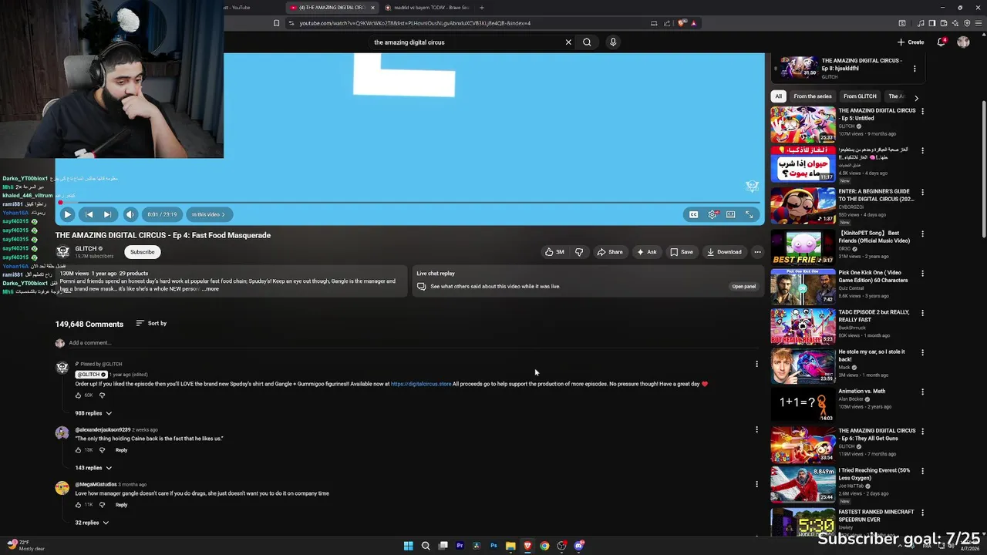Subscribe to the GLITCH channel
This screenshot has width=987, height=555.
point(142,252)
